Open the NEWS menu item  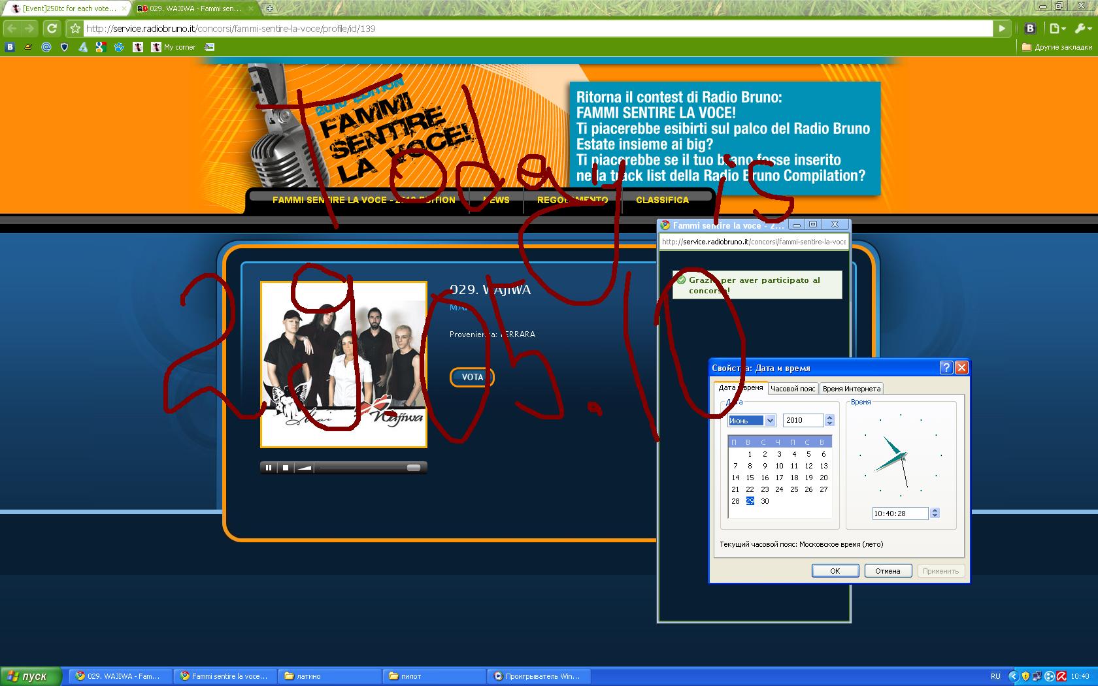point(496,200)
